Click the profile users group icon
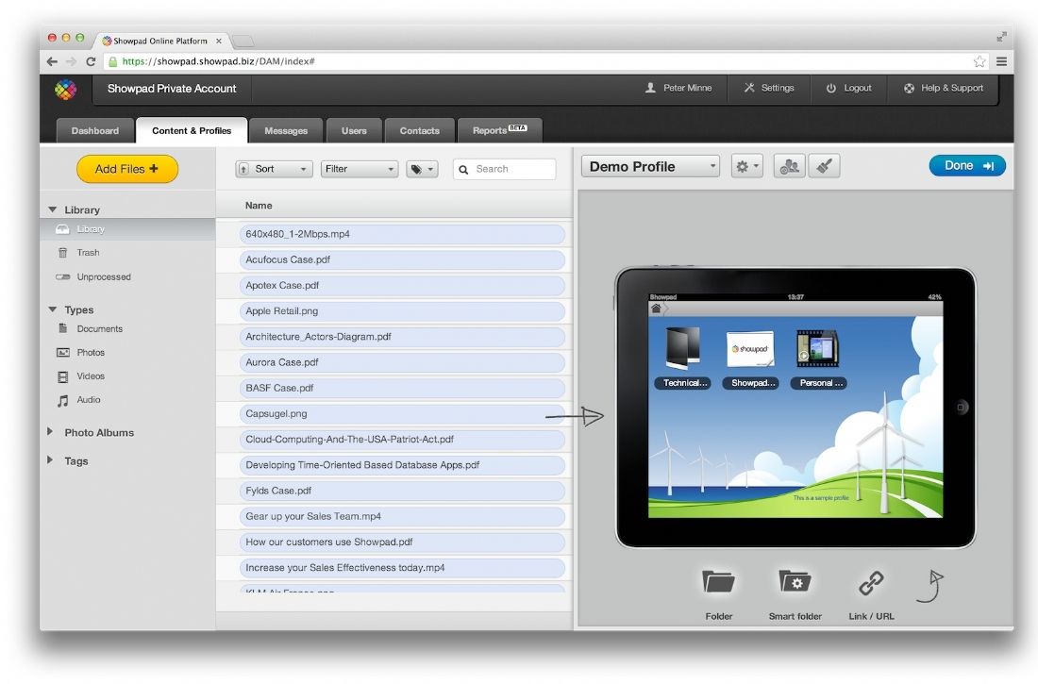 coord(789,166)
